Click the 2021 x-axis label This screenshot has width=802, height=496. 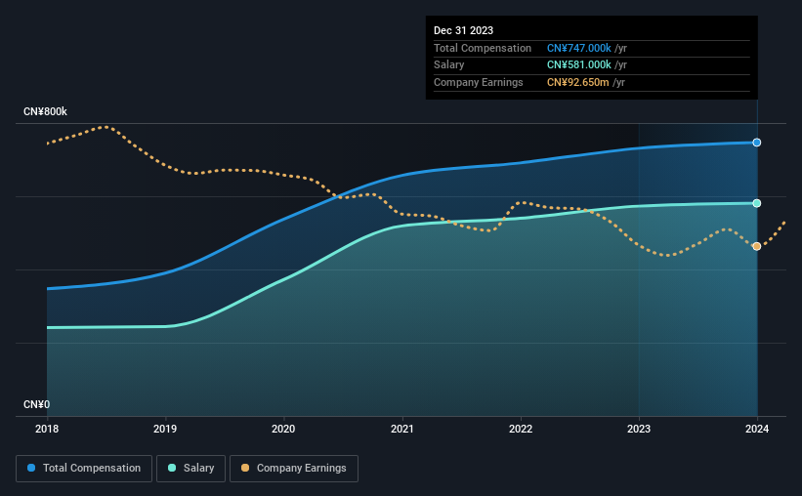pos(402,429)
